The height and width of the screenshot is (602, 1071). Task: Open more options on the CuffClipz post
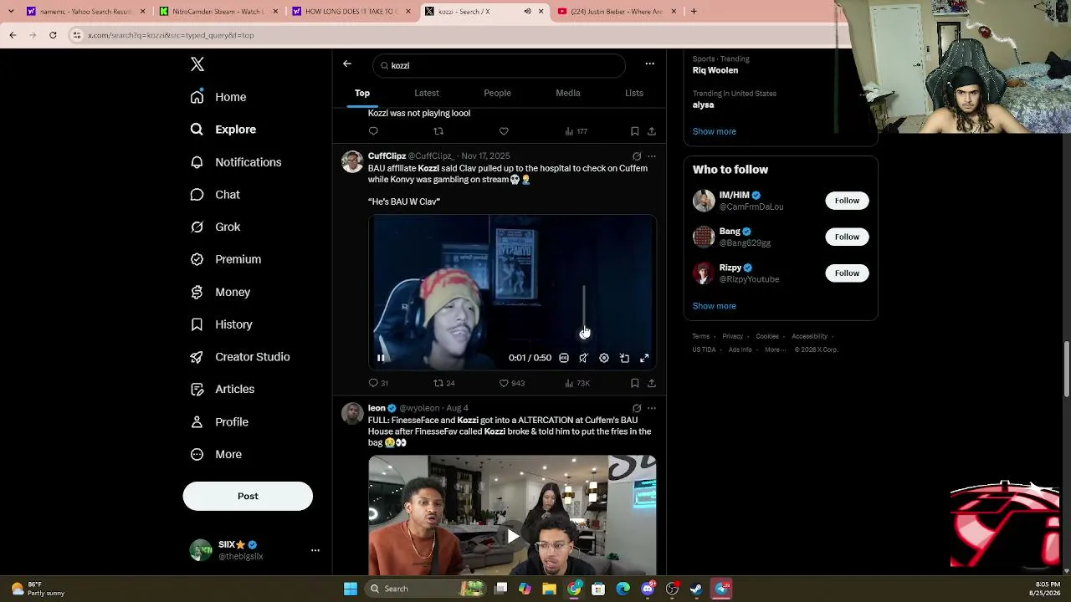pos(652,156)
